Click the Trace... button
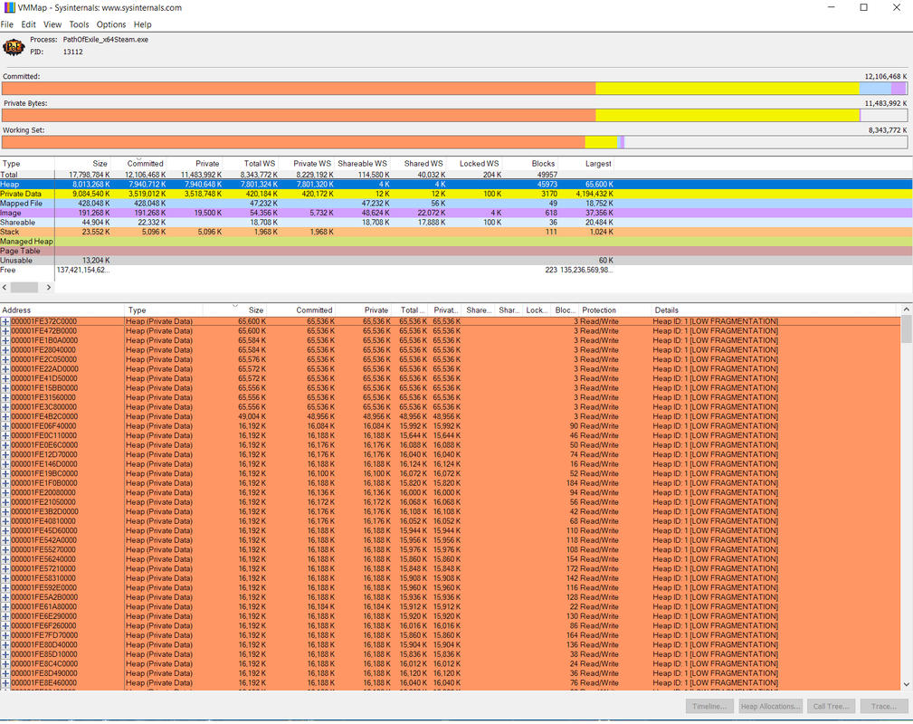This screenshot has height=724, width=913. [x=884, y=707]
